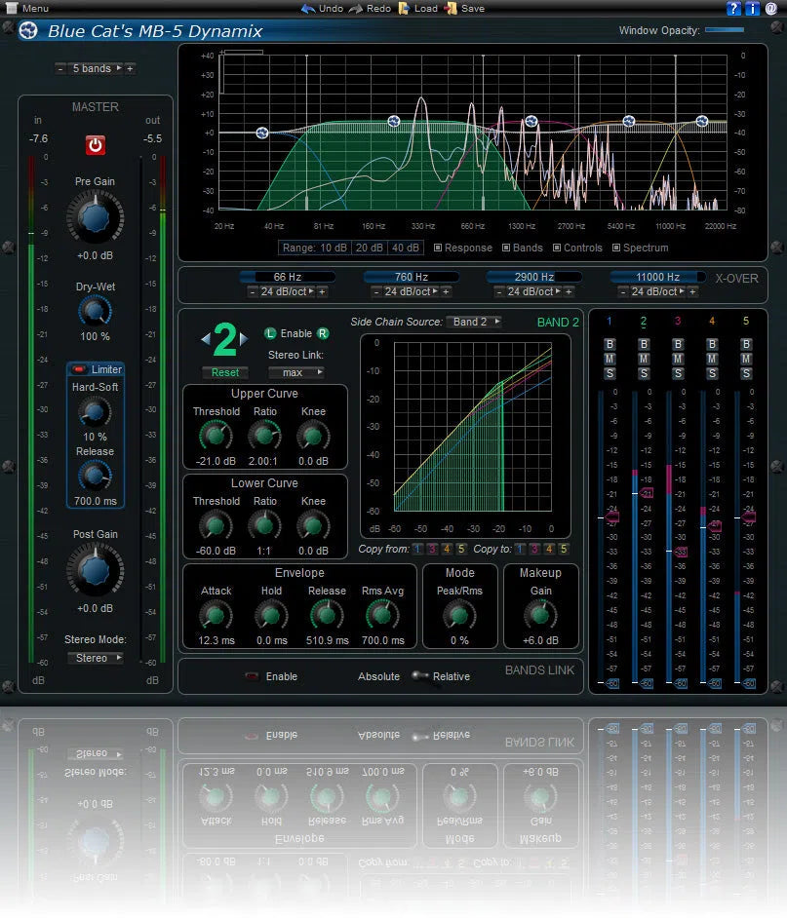Open the Menu at top left
The width and height of the screenshot is (787, 918).
click(x=26, y=8)
